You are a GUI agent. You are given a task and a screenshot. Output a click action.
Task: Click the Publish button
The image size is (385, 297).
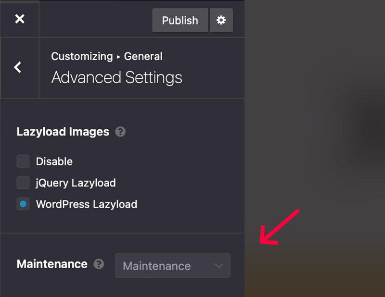tap(180, 20)
